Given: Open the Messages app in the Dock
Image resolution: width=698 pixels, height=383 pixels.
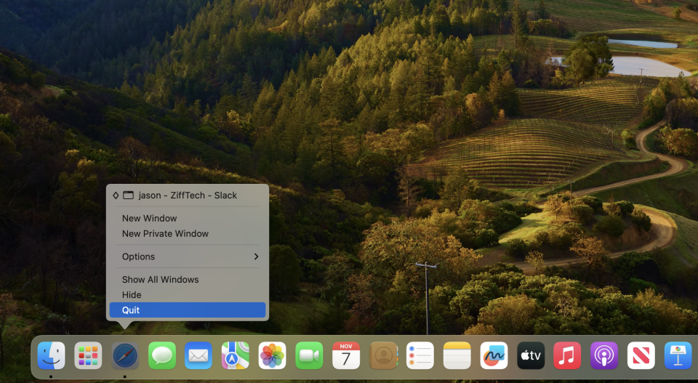Looking at the screenshot, I should 162,355.
